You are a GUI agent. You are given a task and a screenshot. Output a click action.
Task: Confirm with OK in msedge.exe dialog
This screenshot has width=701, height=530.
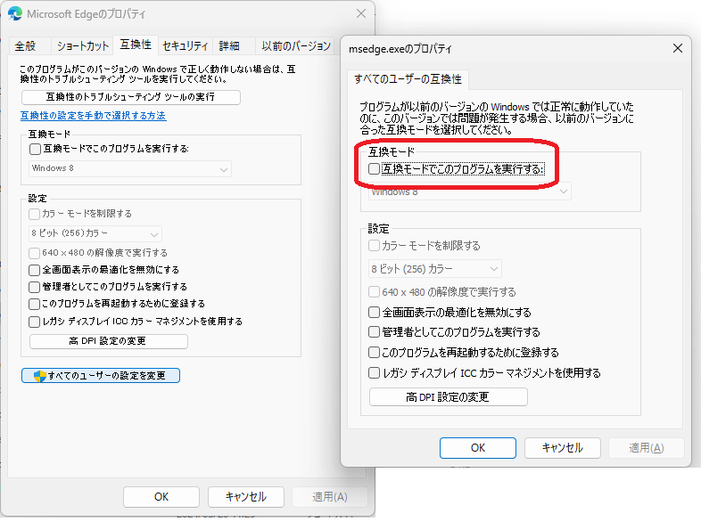point(478,448)
